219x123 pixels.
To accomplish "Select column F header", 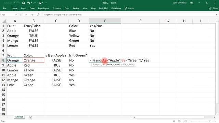I will pyautogui.click(x=140, y=21).
